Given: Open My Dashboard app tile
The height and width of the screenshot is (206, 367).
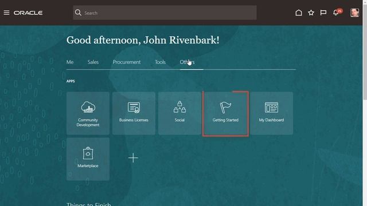Looking at the screenshot, I should point(271,113).
